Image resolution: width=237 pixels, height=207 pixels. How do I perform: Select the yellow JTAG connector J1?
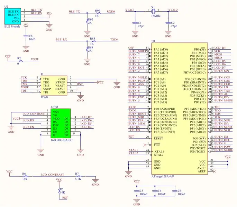pos(54,86)
